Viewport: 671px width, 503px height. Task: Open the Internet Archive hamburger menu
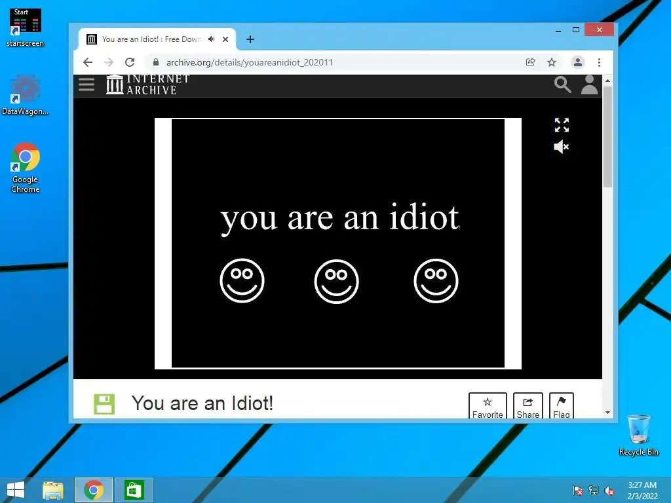(86, 84)
